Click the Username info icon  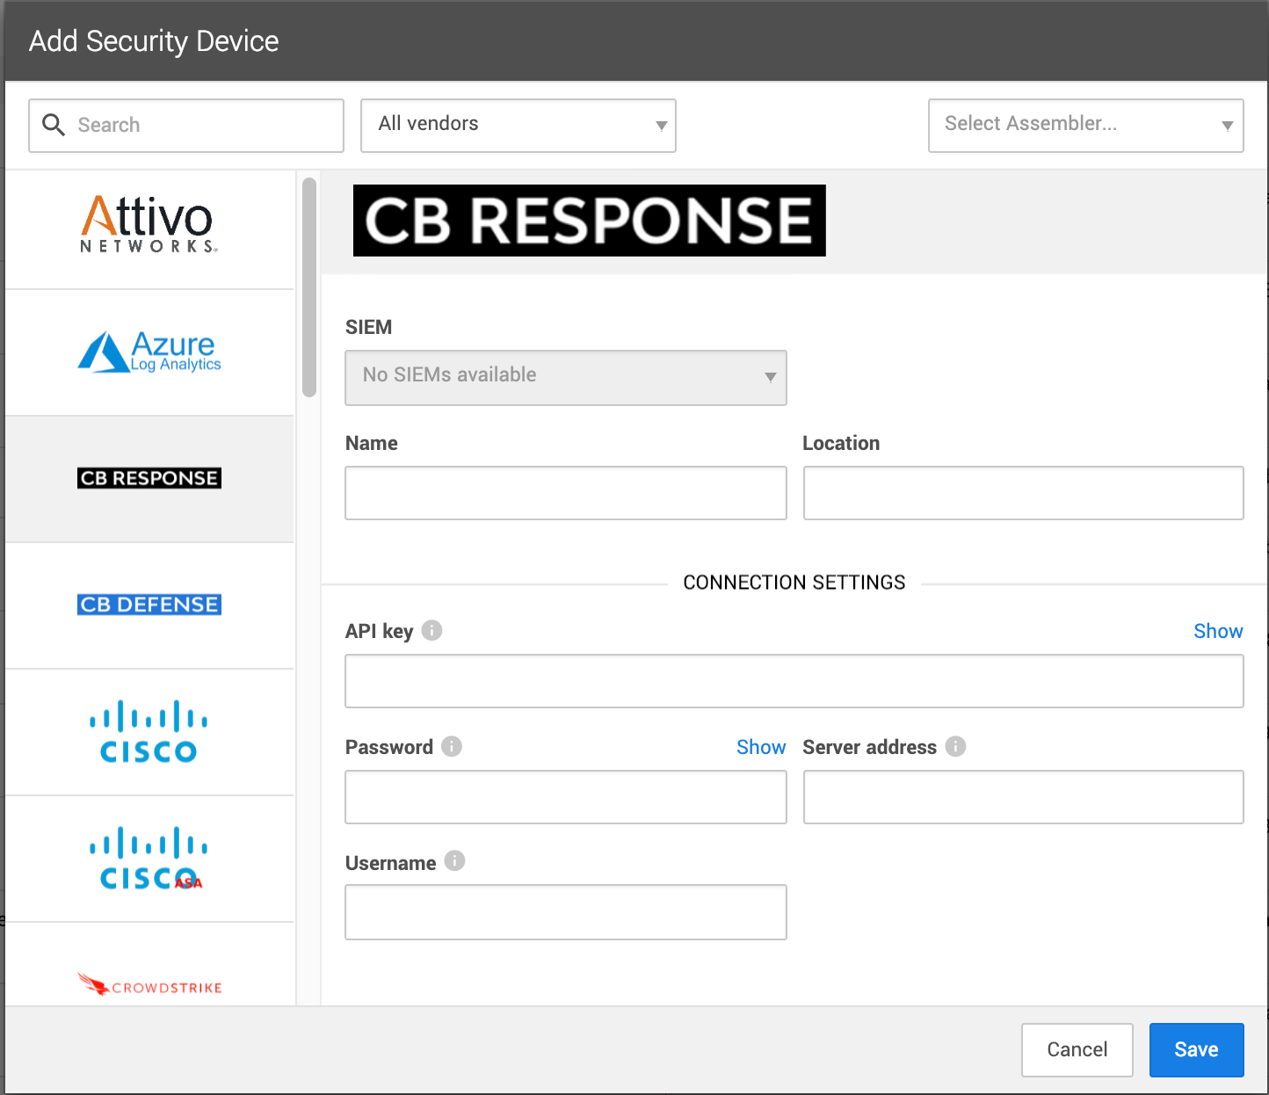pyautogui.click(x=454, y=860)
